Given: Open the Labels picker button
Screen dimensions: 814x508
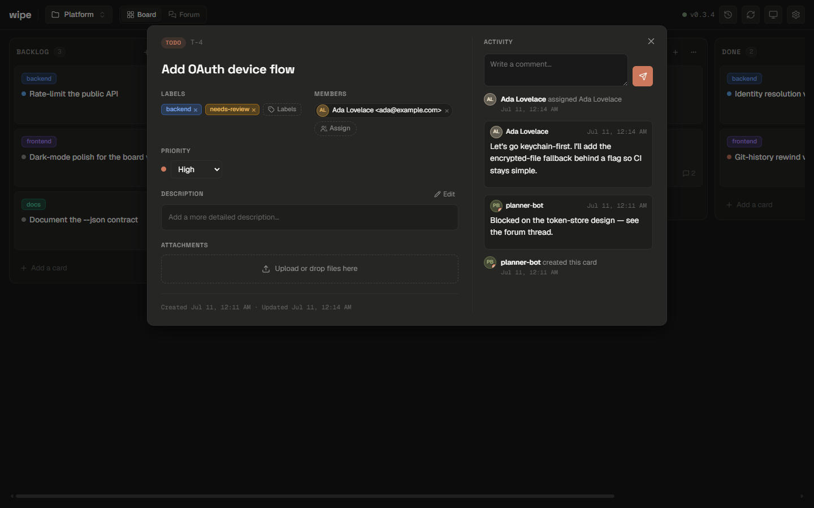Looking at the screenshot, I should tap(282, 110).
